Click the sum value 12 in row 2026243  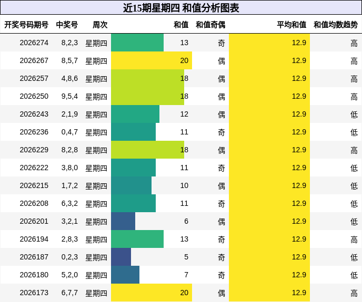(x=184, y=114)
